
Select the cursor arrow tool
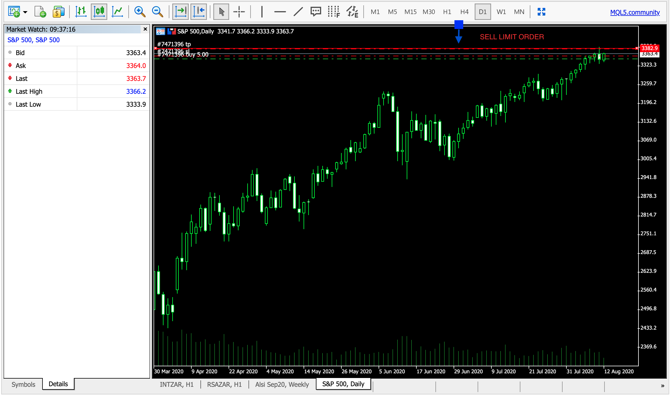221,12
